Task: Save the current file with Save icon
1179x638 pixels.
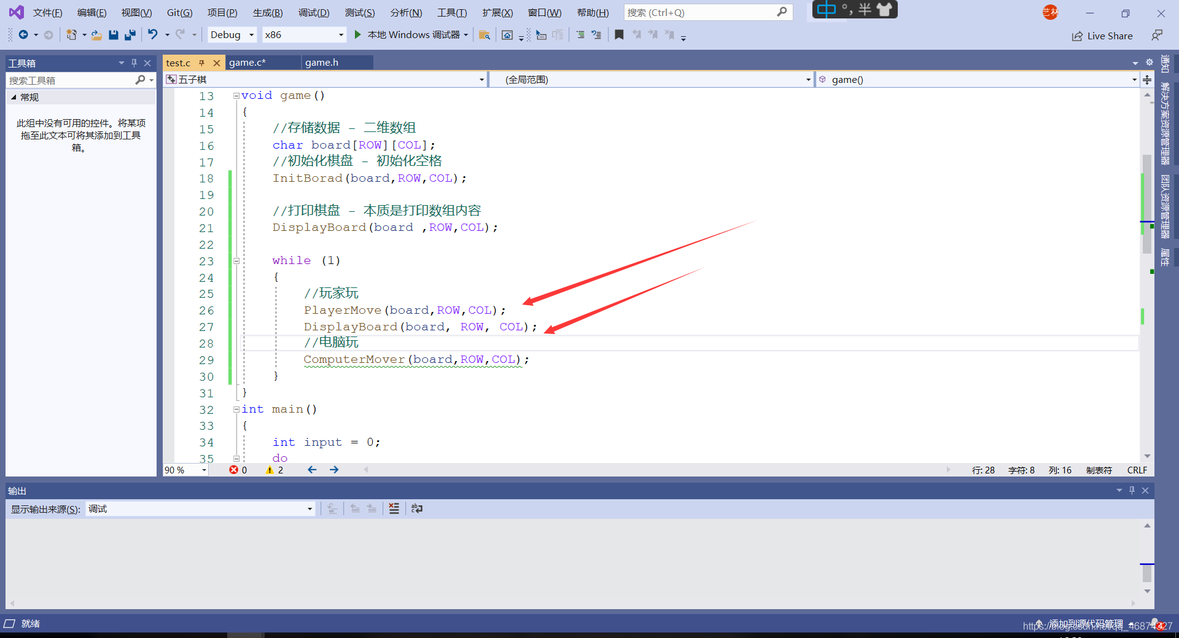Action: (x=113, y=35)
